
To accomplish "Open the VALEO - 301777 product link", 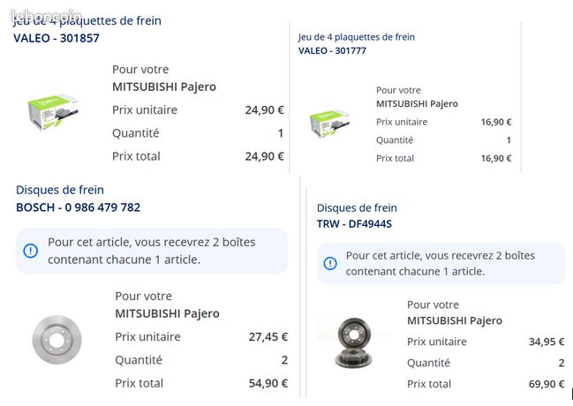I will tap(332, 50).
